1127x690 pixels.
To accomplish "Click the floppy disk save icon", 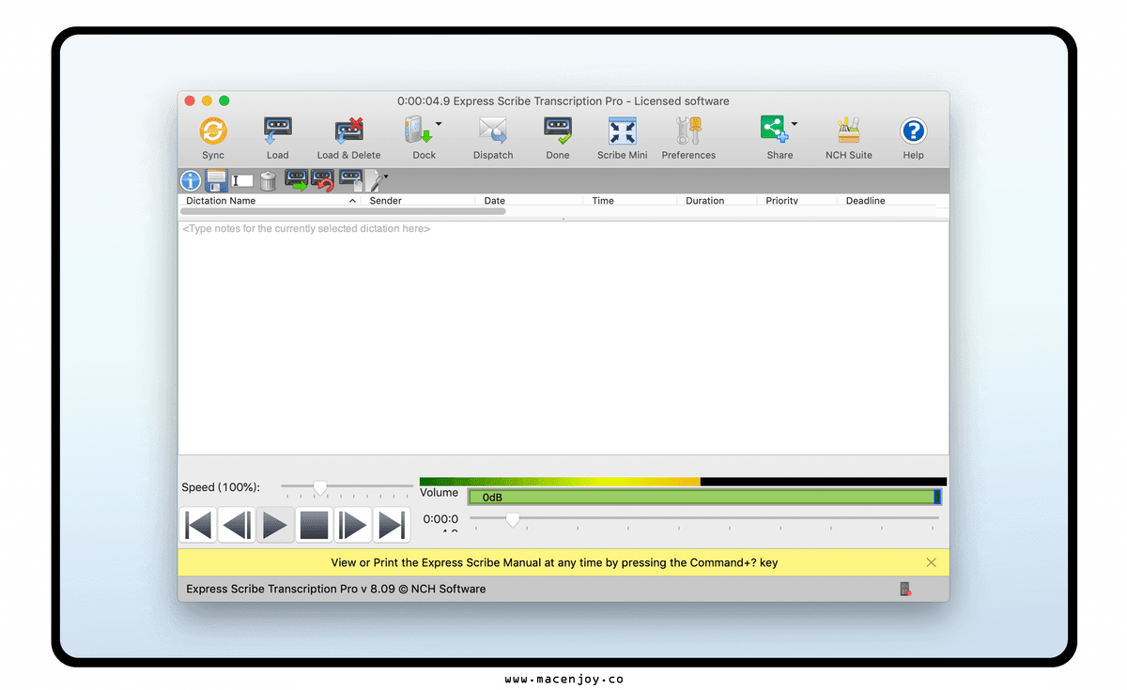I will click(217, 180).
